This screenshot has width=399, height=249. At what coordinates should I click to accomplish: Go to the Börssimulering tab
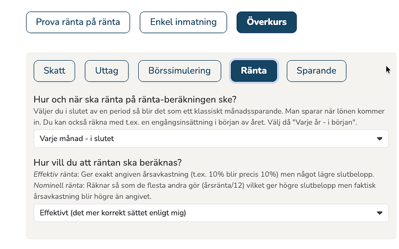coord(179,71)
